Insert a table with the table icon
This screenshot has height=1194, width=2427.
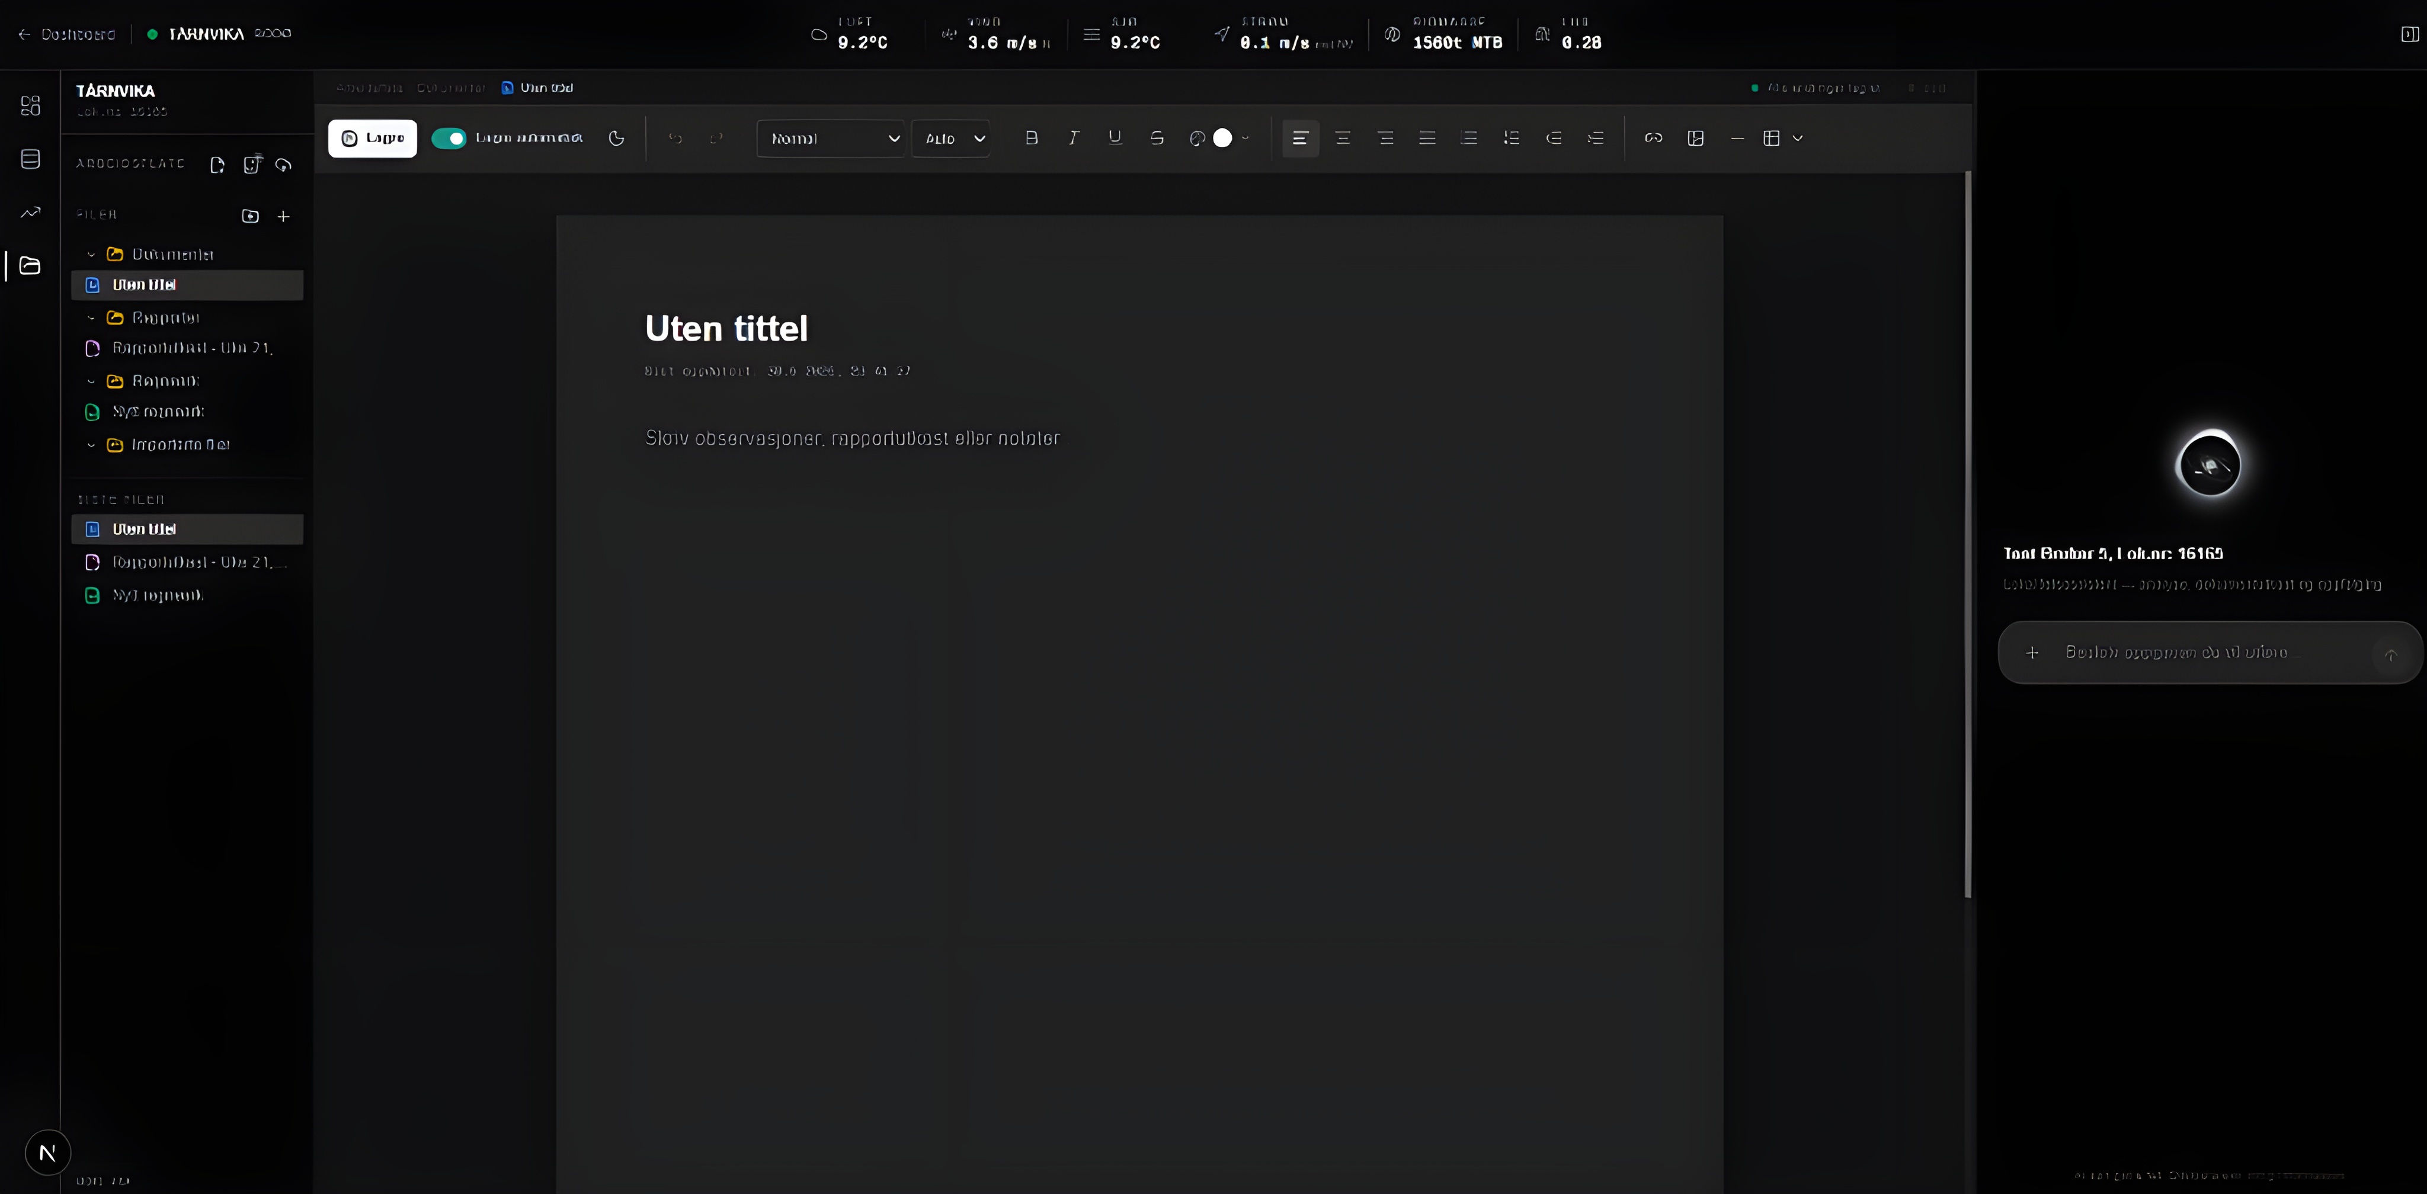coord(1771,139)
